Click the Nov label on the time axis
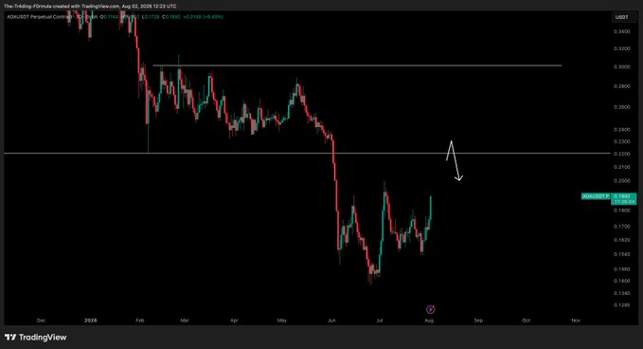Screen dimensions: 643x349 pos(576,321)
